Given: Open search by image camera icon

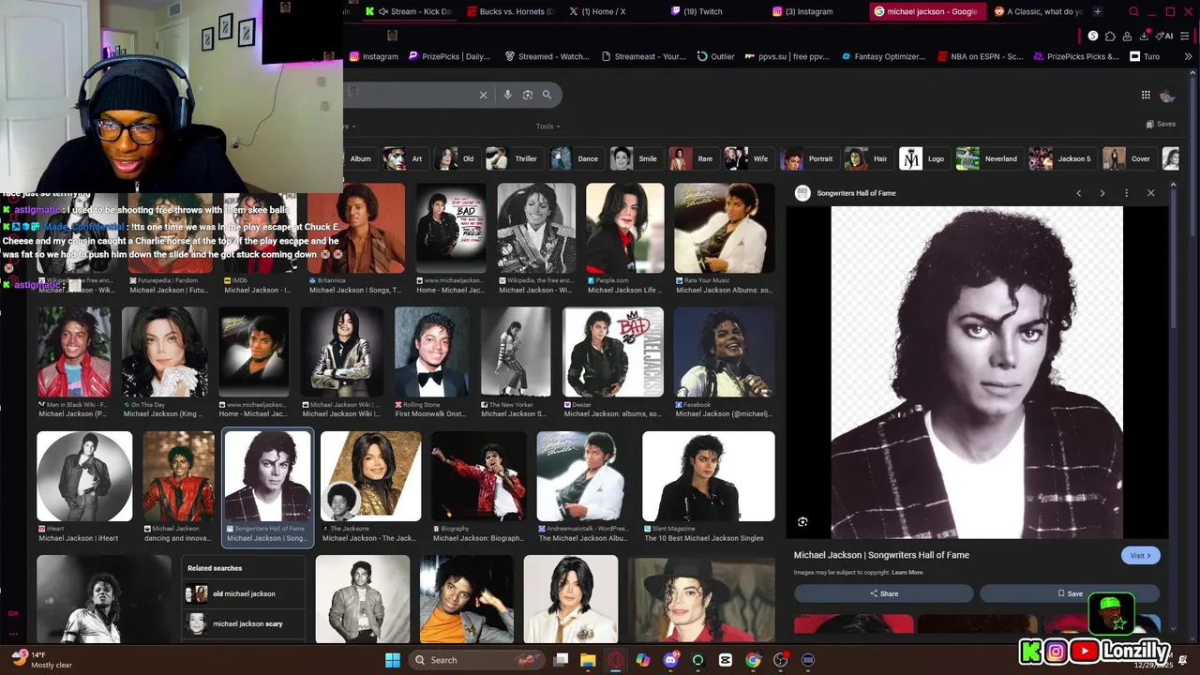Looking at the screenshot, I should pos(528,95).
